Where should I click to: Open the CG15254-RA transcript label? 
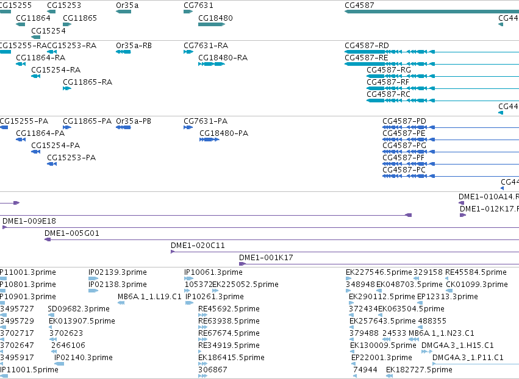(x=55, y=70)
